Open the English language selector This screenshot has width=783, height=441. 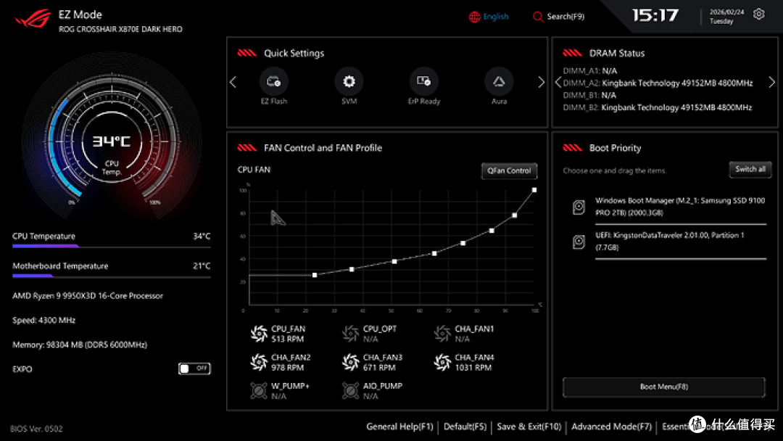[x=489, y=17]
